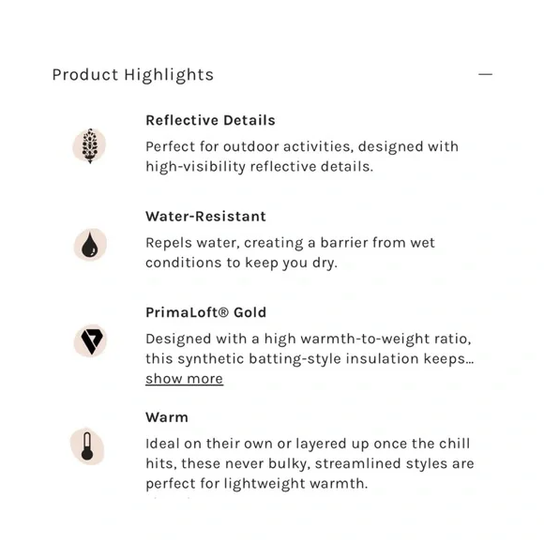Click the Reflective Details pinecone icon
544x544 pixels.
[x=89, y=145]
